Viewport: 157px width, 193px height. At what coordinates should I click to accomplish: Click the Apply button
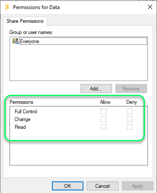[138, 186]
